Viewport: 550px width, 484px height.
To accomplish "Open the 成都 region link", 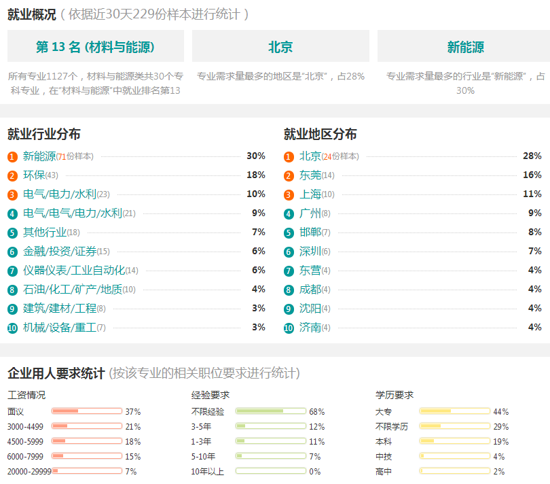I will pos(310,290).
